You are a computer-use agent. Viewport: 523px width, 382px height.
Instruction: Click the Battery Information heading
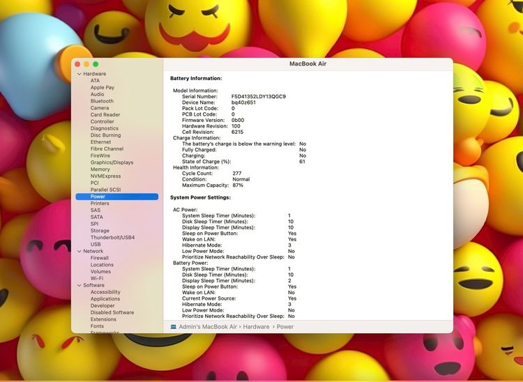click(x=196, y=79)
